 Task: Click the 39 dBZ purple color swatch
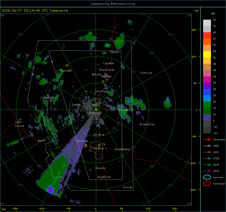(207, 86)
